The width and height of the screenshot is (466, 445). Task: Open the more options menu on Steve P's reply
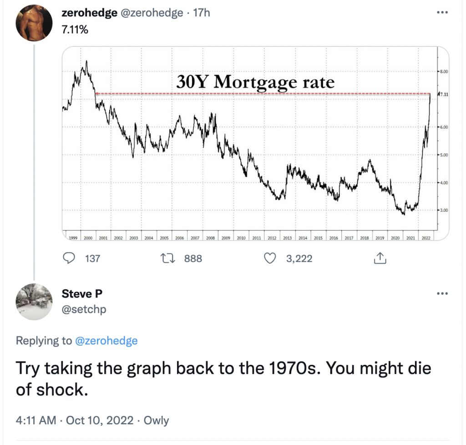point(442,294)
